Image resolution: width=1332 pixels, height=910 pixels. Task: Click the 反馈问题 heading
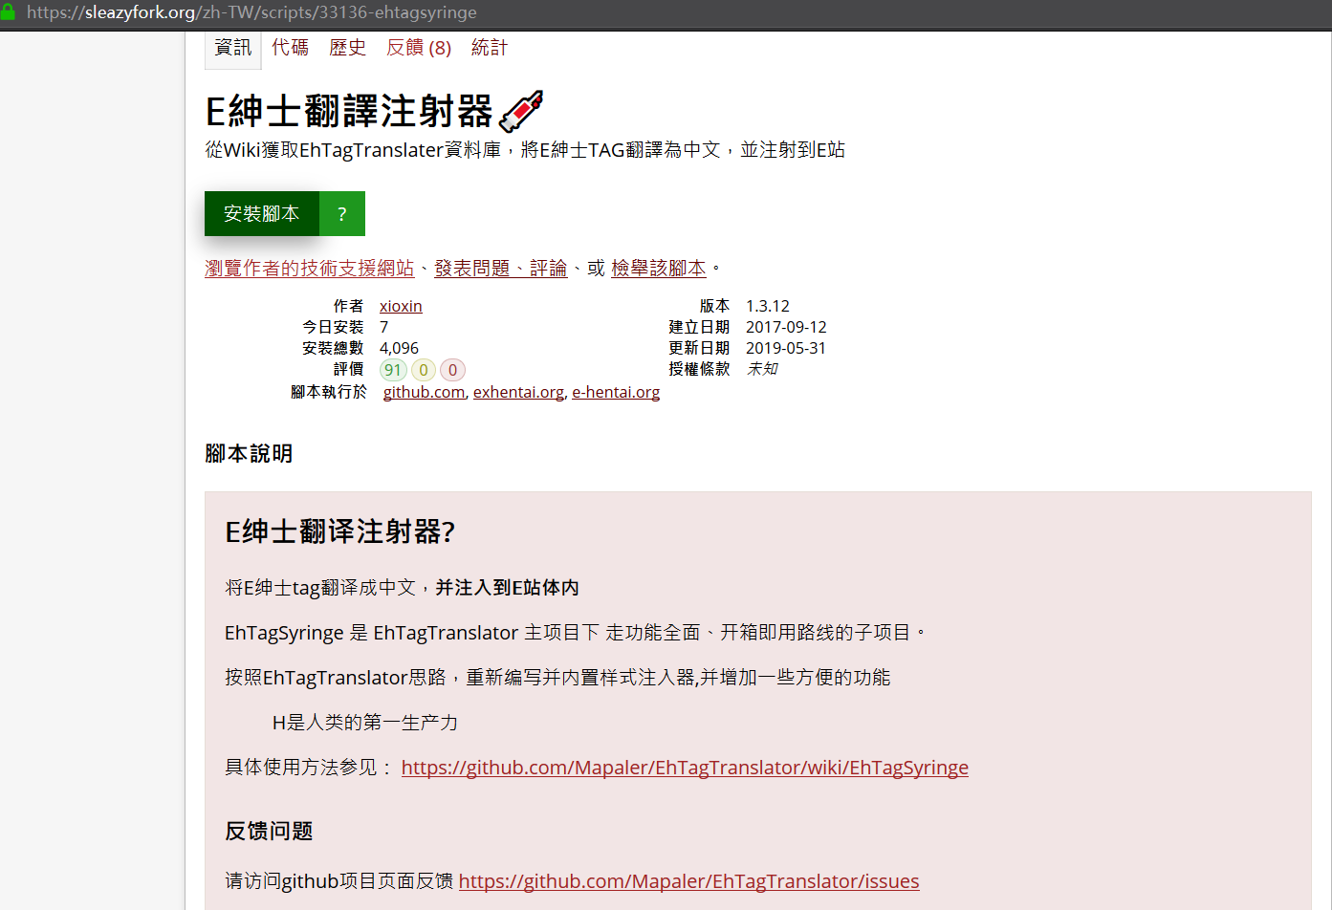point(269,831)
